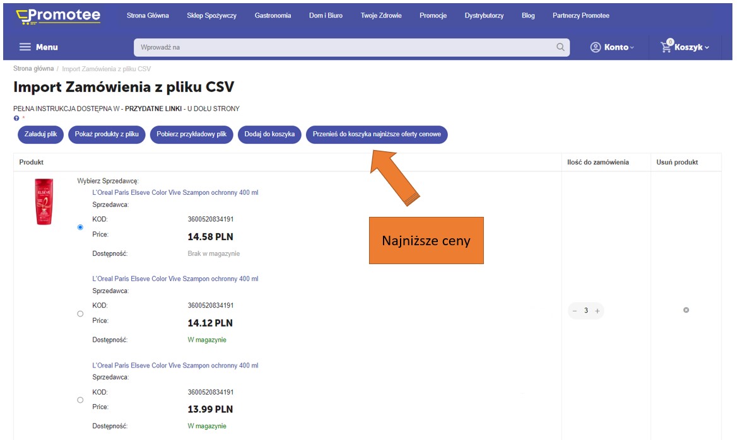Viewport: 740px width, 440px height.
Task: Click the Promotee logo
Action: [x=58, y=16]
